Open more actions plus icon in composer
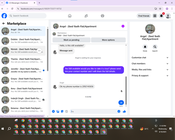Image resolution: width=175 pixels, height=140 pixels. [x=53, y=111]
